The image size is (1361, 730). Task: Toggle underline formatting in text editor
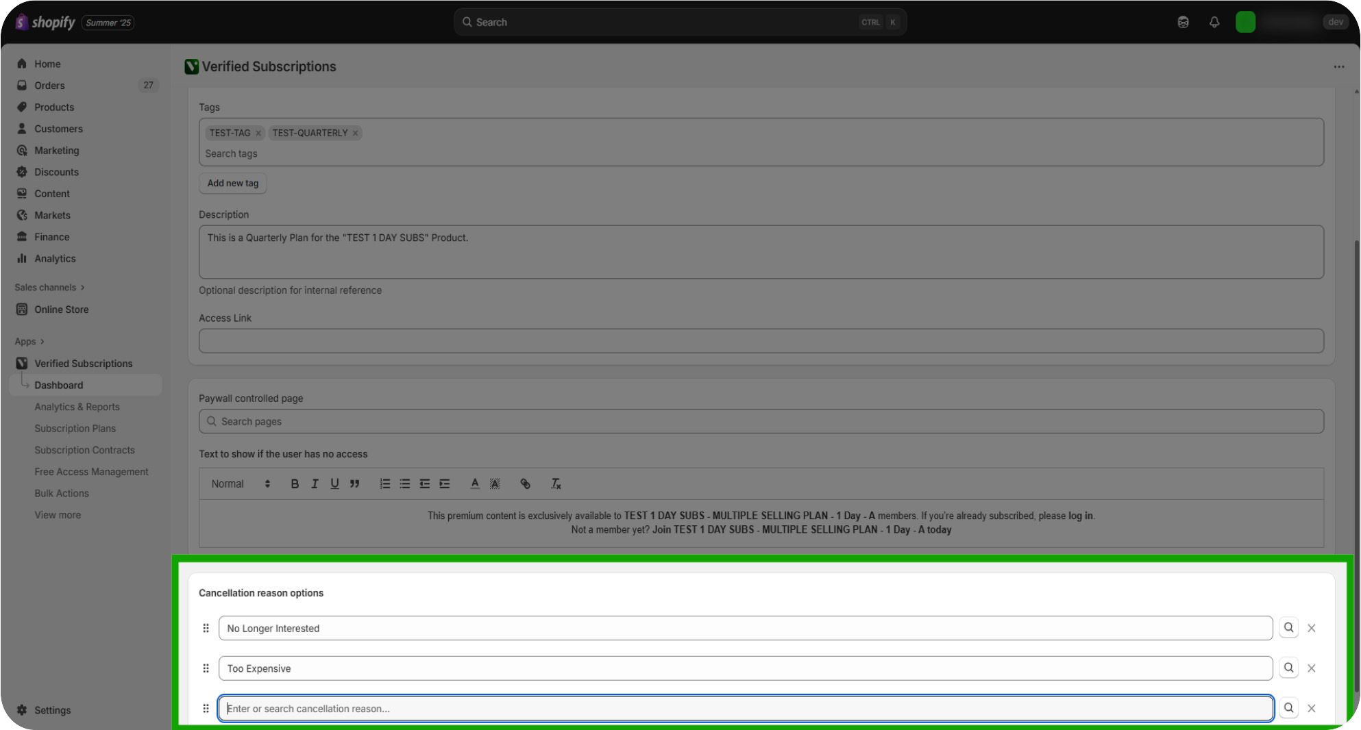334,483
